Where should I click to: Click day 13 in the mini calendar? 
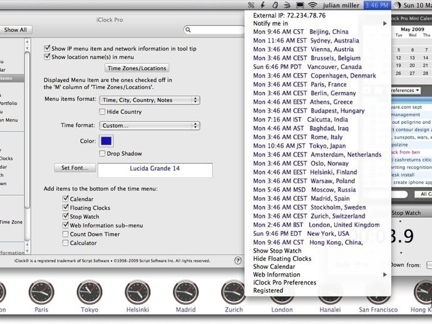pyautogui.click(x=412, y=58)
